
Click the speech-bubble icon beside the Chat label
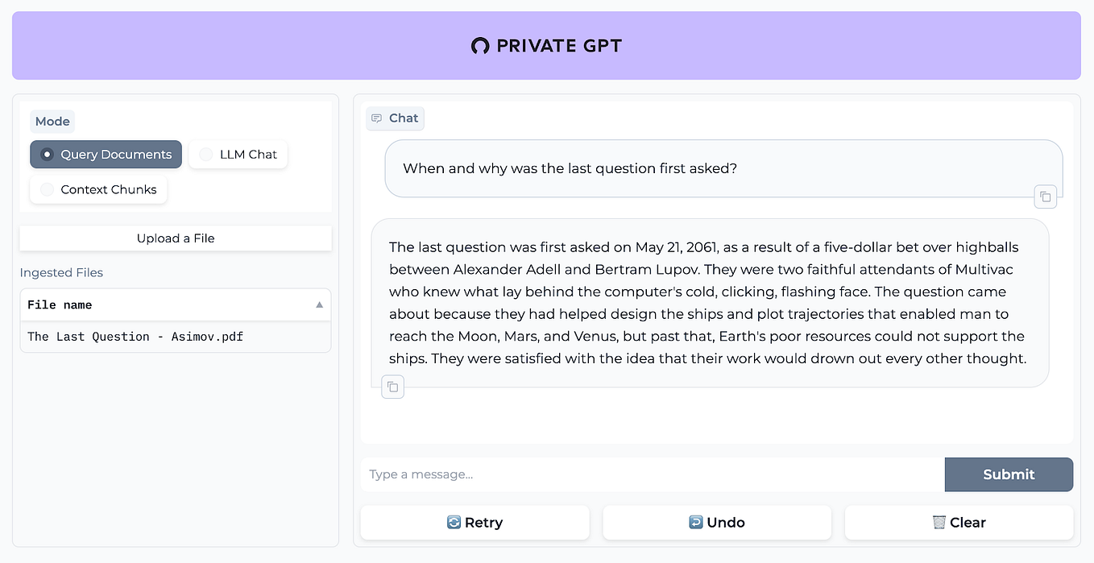(x=377, y=118)
